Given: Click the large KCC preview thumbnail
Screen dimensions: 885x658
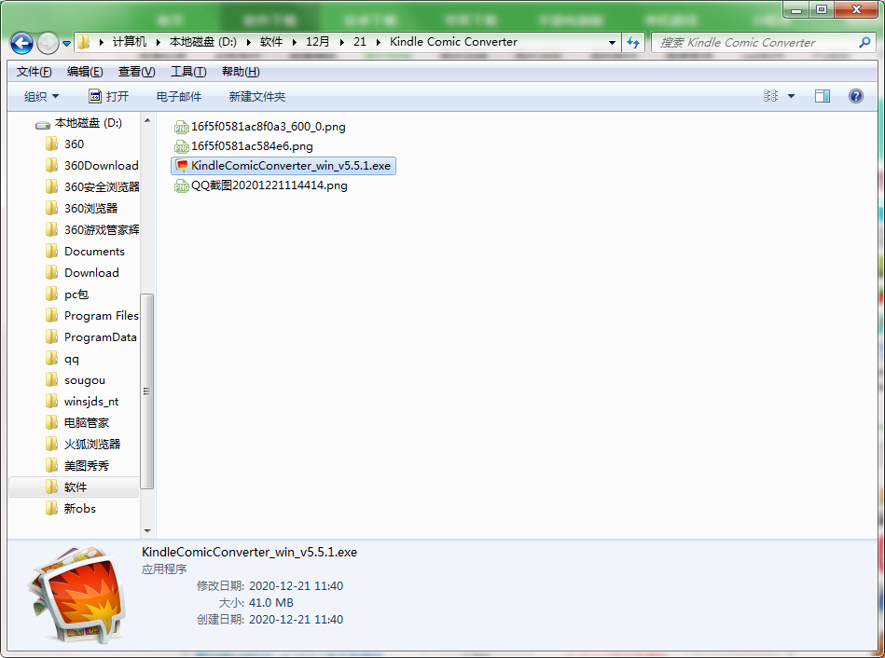Looking at the screenshot, I should tap(76, 596).
